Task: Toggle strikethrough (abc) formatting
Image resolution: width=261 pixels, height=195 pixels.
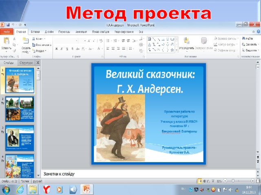Action: pyautogui.click(x=77, y=49)
